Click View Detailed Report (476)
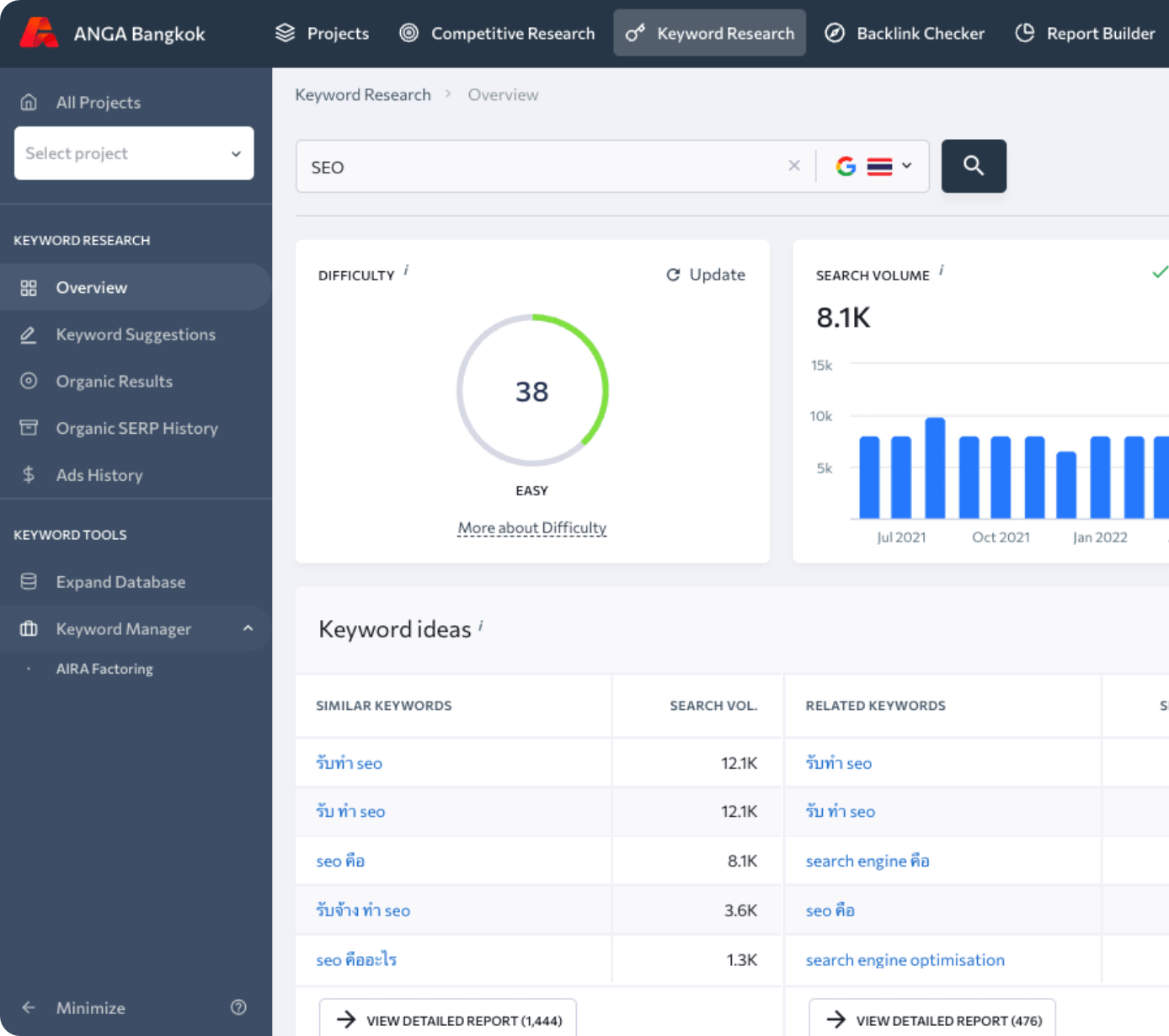This screenshot has width=1169, height=1036. [x=932, y=1019]
